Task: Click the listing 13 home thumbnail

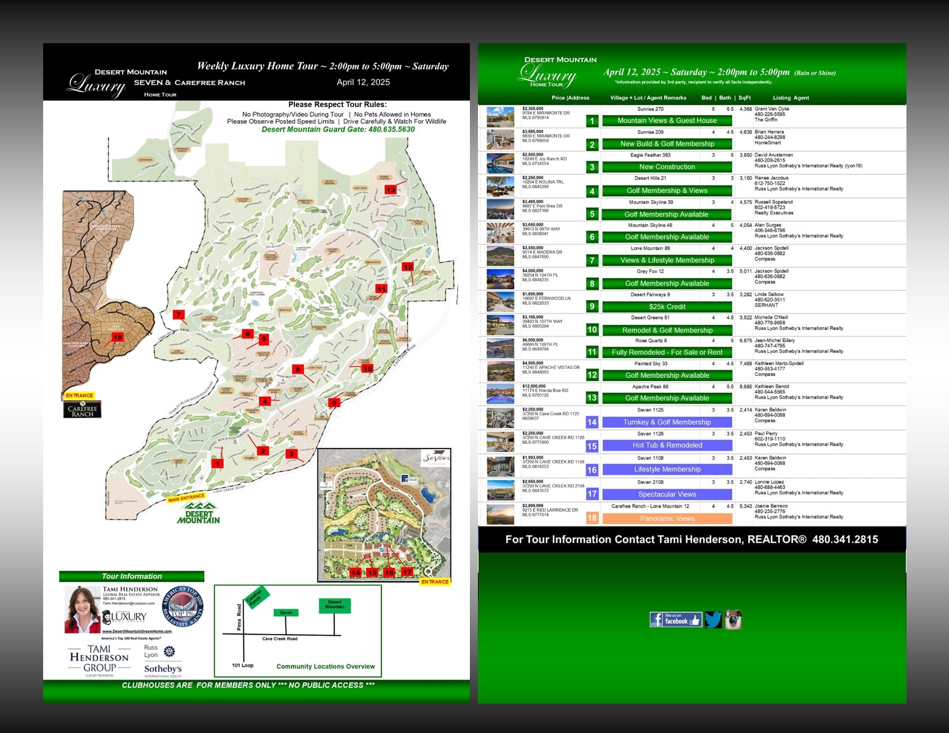Action: pos(500,394)
